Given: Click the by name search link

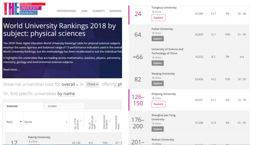Looking at the screenshot, I should click(66, 93).
